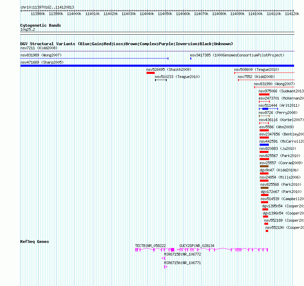
Task: Click the thick blue nsv471669 gain bar
Action: pyautogui.click(x=157, y=66)
